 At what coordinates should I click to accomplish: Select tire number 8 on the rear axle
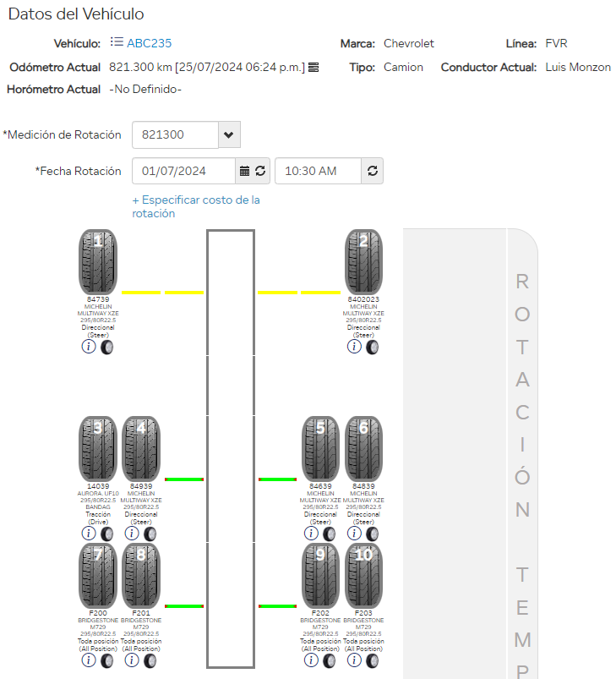(141, 575)
